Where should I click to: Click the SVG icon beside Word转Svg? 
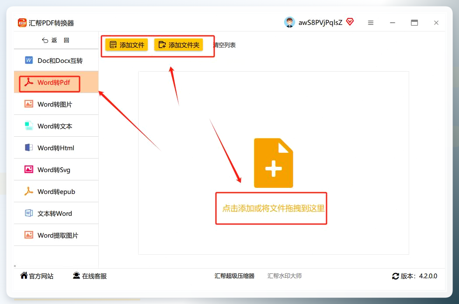29,169
